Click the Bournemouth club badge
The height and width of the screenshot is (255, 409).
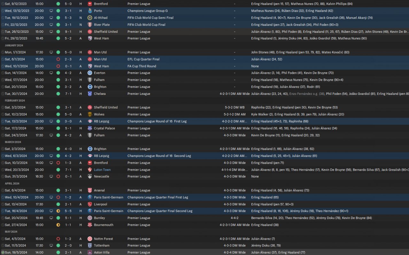point(90,225)
